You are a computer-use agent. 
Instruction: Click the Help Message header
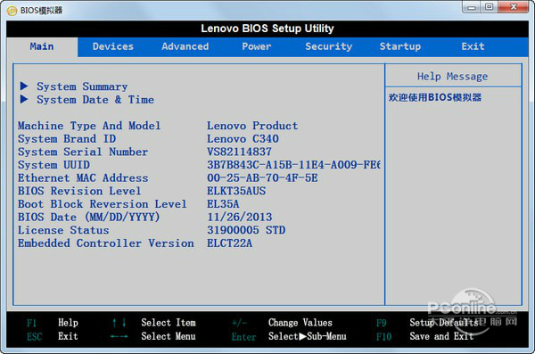click(x=452, y=76)
